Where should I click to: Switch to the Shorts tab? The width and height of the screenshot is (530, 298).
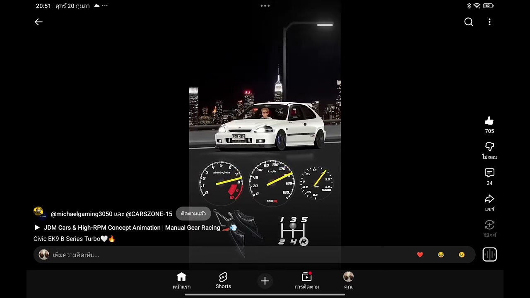(223, 281)
